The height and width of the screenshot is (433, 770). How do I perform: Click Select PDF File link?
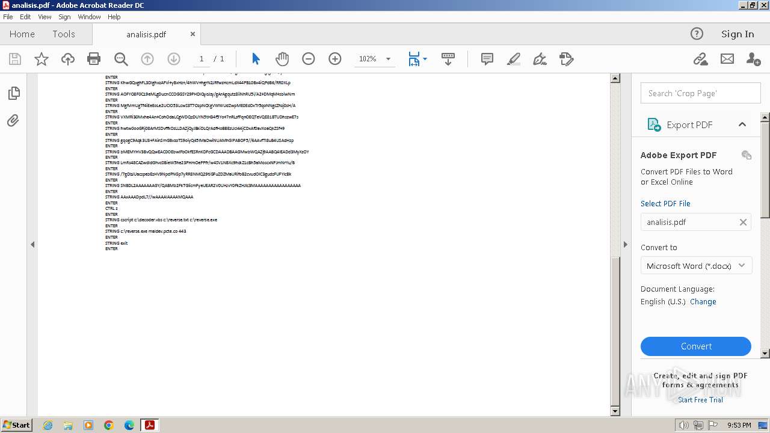(665, 203)
